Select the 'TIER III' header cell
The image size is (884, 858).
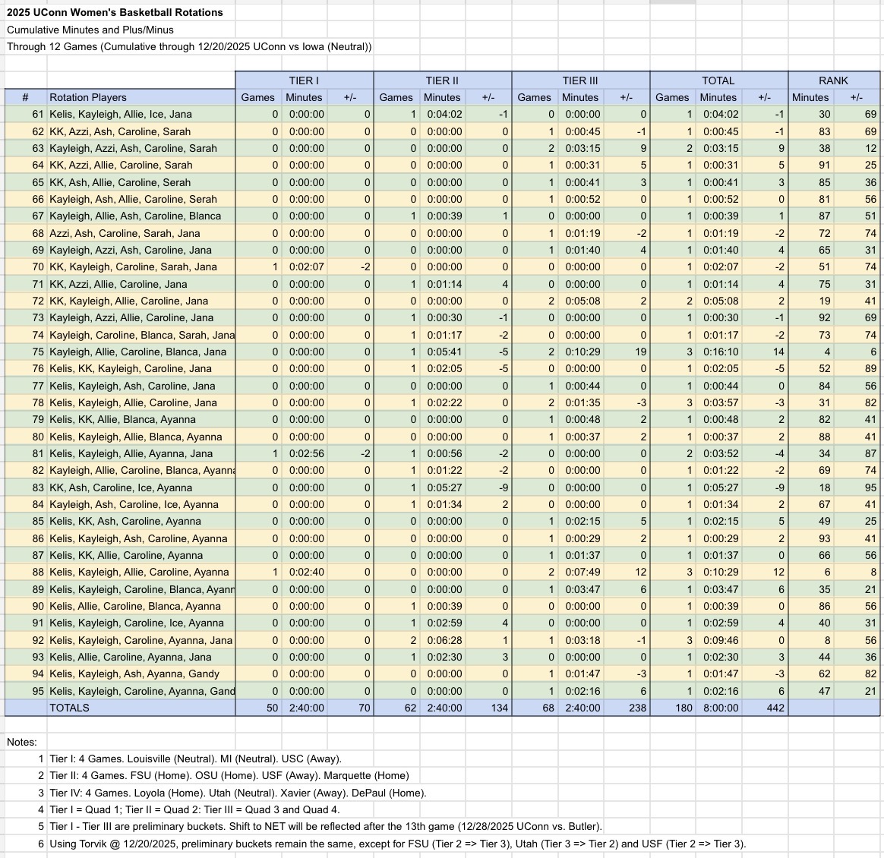point(580,80)
